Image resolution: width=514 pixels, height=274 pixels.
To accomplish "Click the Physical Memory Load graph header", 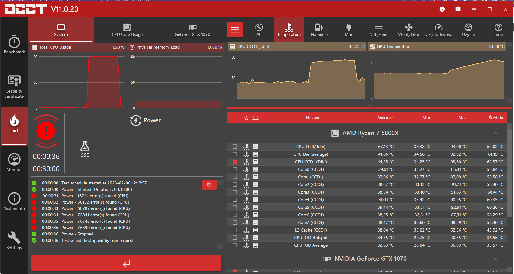I will [175, 47].
